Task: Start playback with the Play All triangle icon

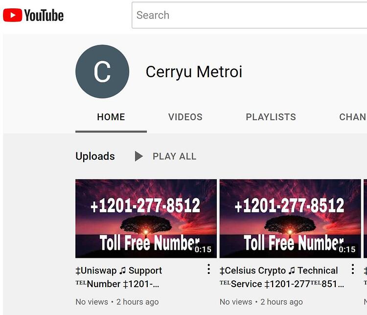Action: [x=139, y=156]
